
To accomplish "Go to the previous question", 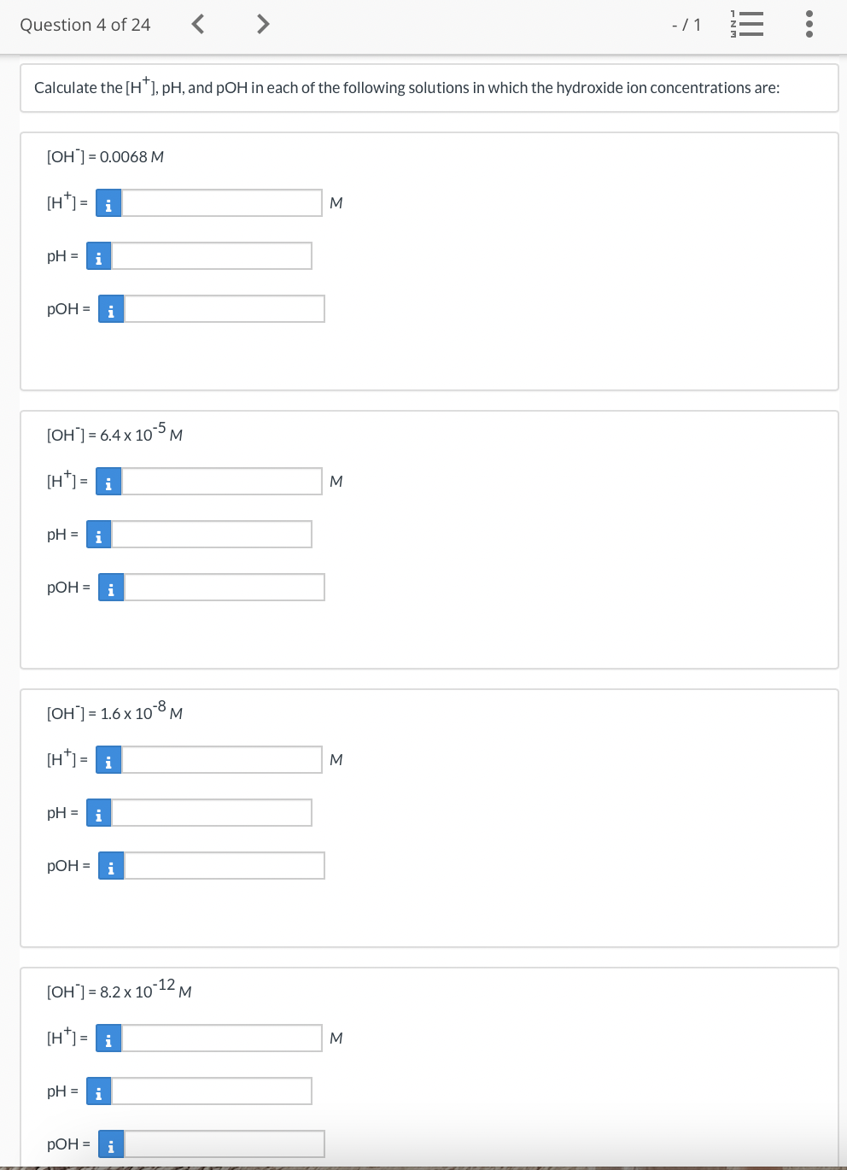I will [197, 24].
